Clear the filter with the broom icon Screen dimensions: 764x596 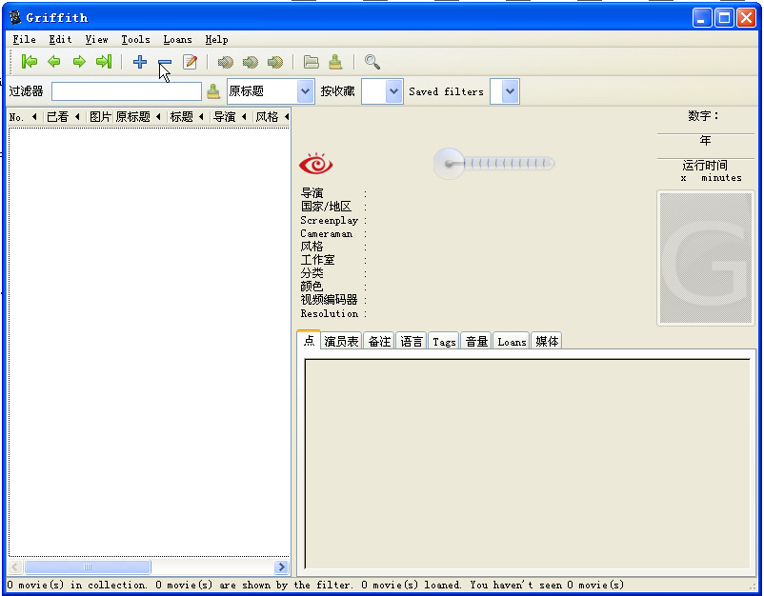click(x=213, y=91)
